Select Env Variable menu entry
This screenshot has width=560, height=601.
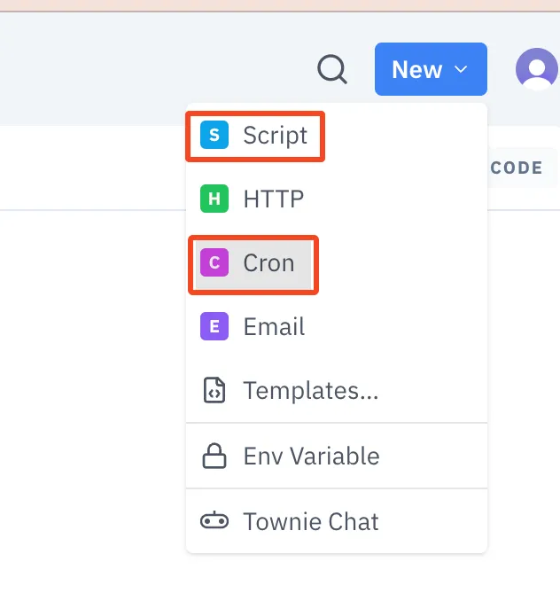click(311, 457)
